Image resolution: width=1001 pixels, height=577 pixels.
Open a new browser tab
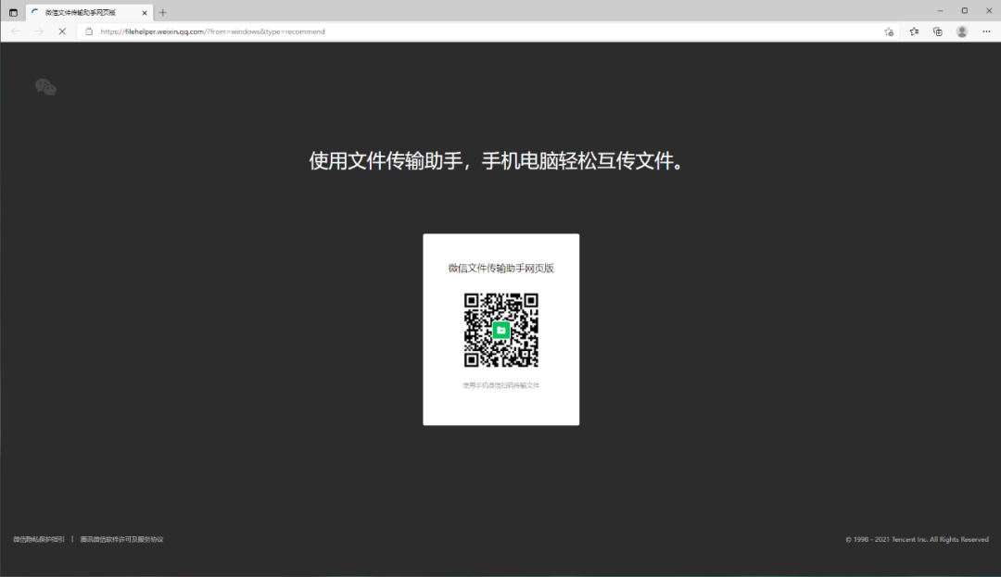(x=163, y=12)
